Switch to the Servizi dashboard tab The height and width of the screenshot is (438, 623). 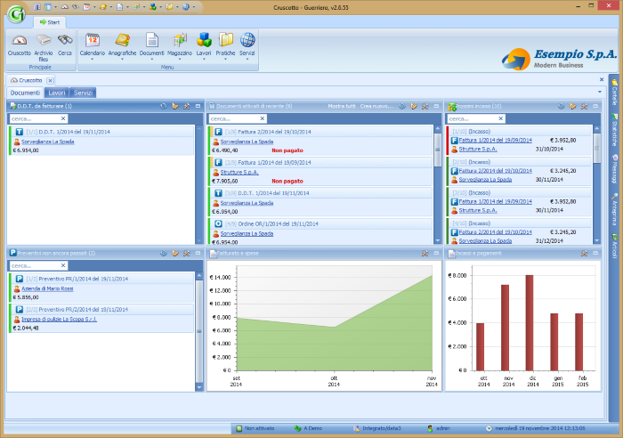tap(83, 93)
